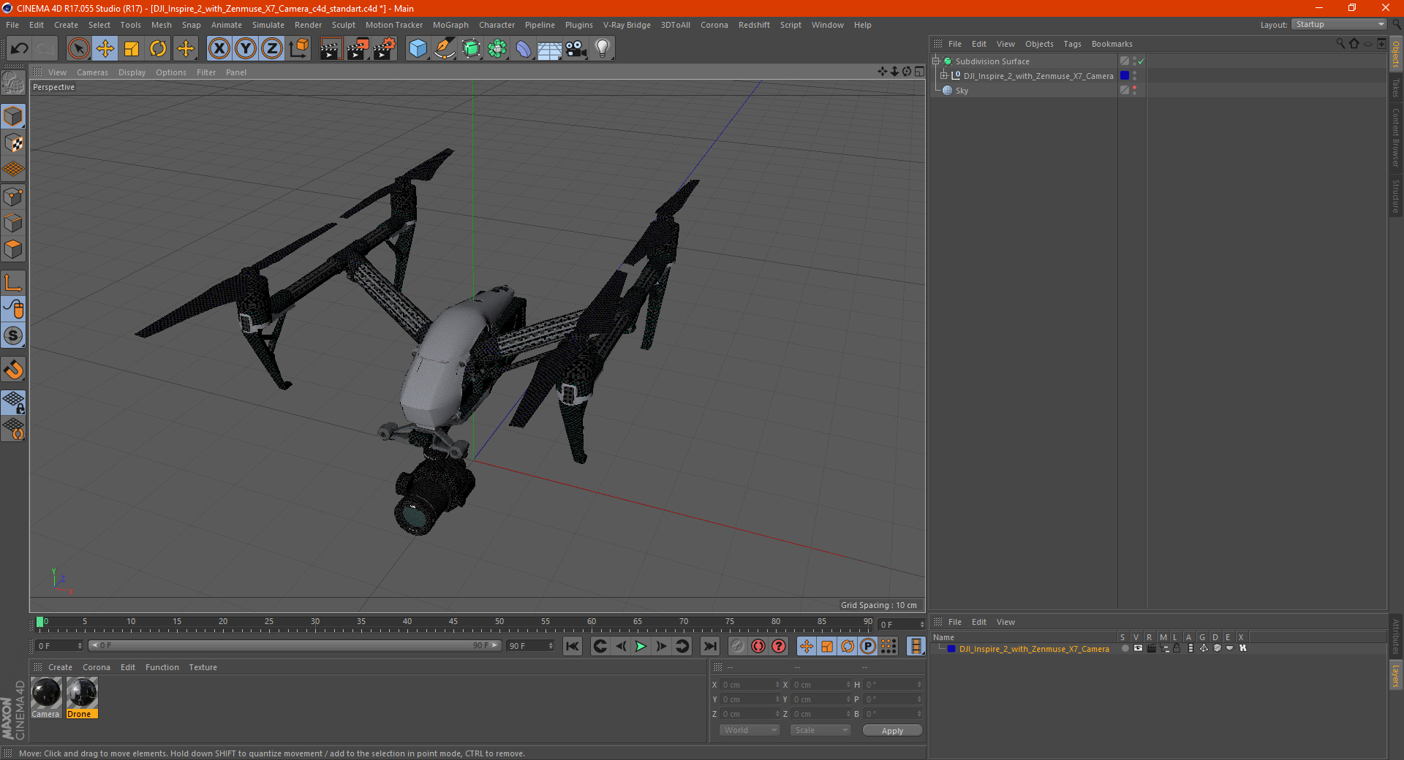This screenshot has height=760, width=1404.
Task: Toggle DJI layer Solo dot in Layer Manager
Action: pos(1125,648)
